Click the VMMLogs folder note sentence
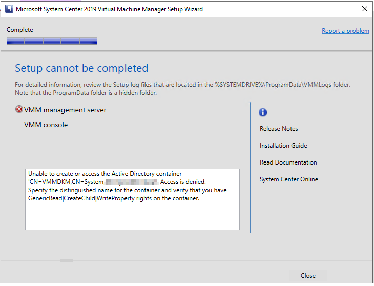 [183, 85]
